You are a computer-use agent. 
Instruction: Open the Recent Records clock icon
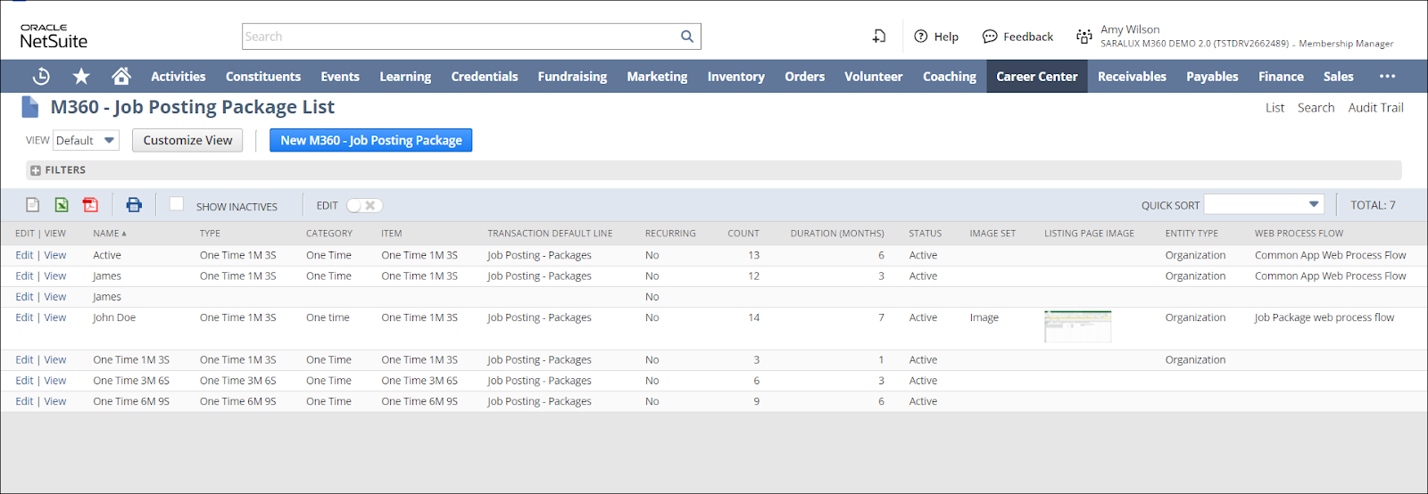click(x=41, y=77)
